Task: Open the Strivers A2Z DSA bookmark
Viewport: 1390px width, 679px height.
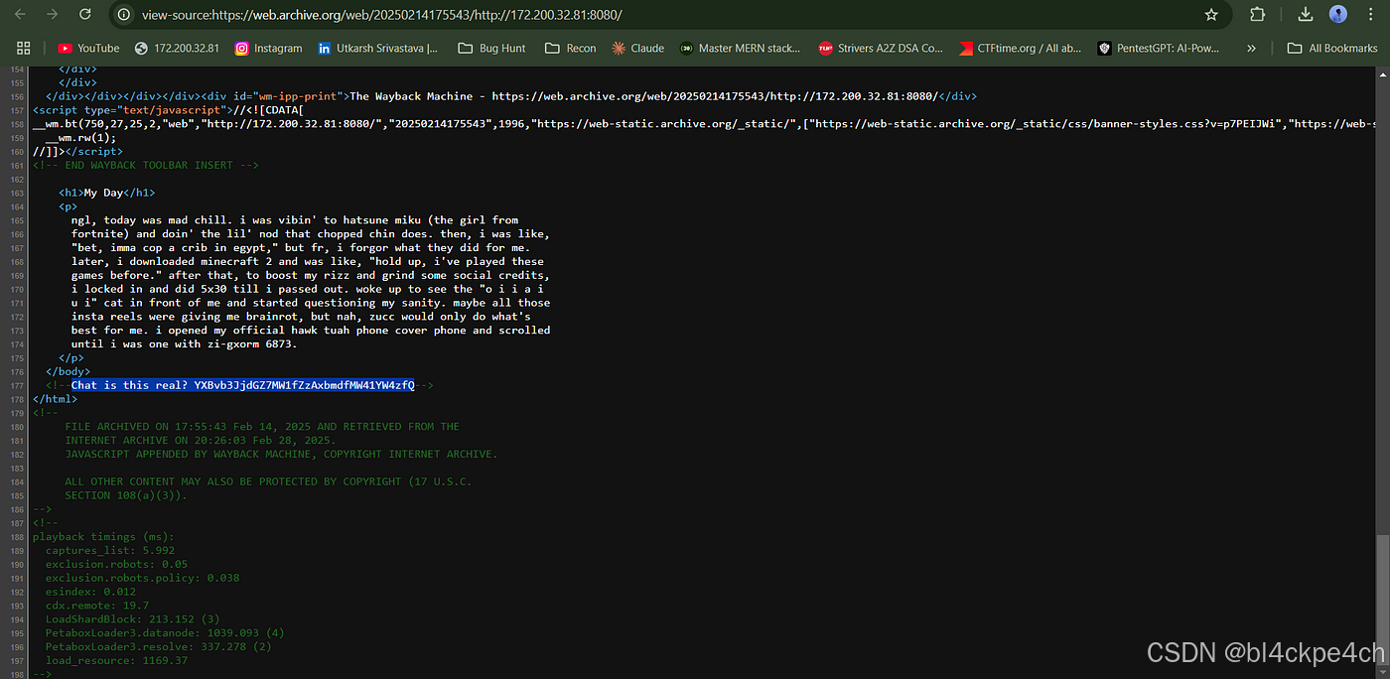Action: click(x=880, y=48)
